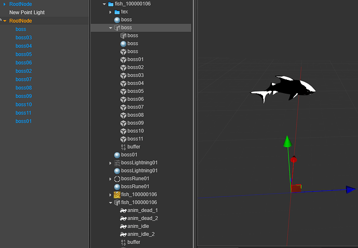This screenshot has height=248, width=358.
Task: Click the mesh icon beside boss06 in assets
Action: coord(123,99)
